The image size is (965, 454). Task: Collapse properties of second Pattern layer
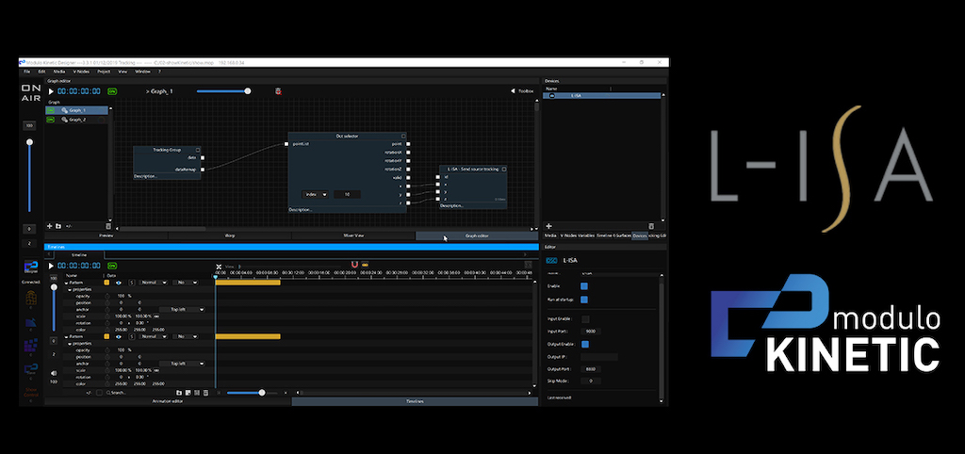click(70, 343)
